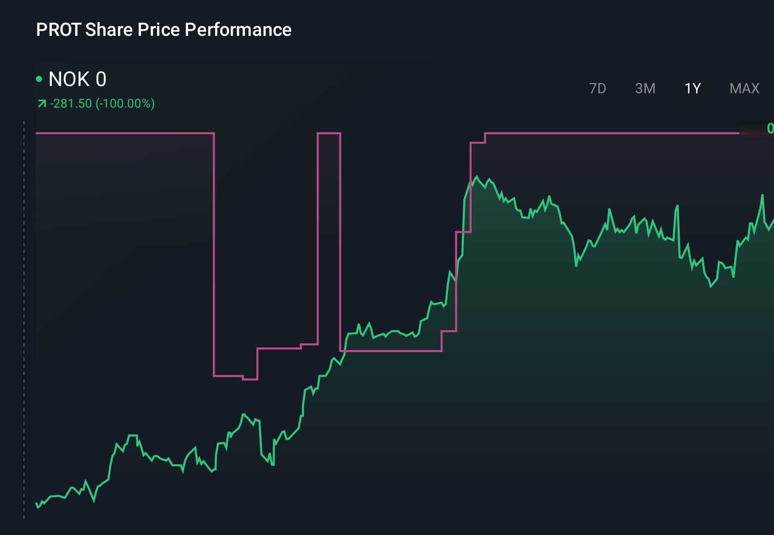
Task: Click the 0 price label on right axis
Action: 770,129
